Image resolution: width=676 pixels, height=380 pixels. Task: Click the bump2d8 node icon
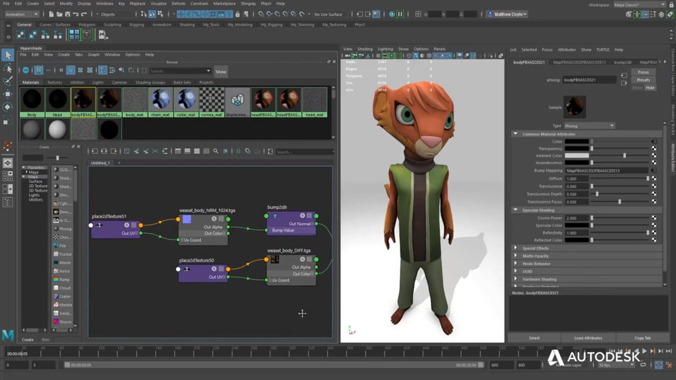click(275, 216)
